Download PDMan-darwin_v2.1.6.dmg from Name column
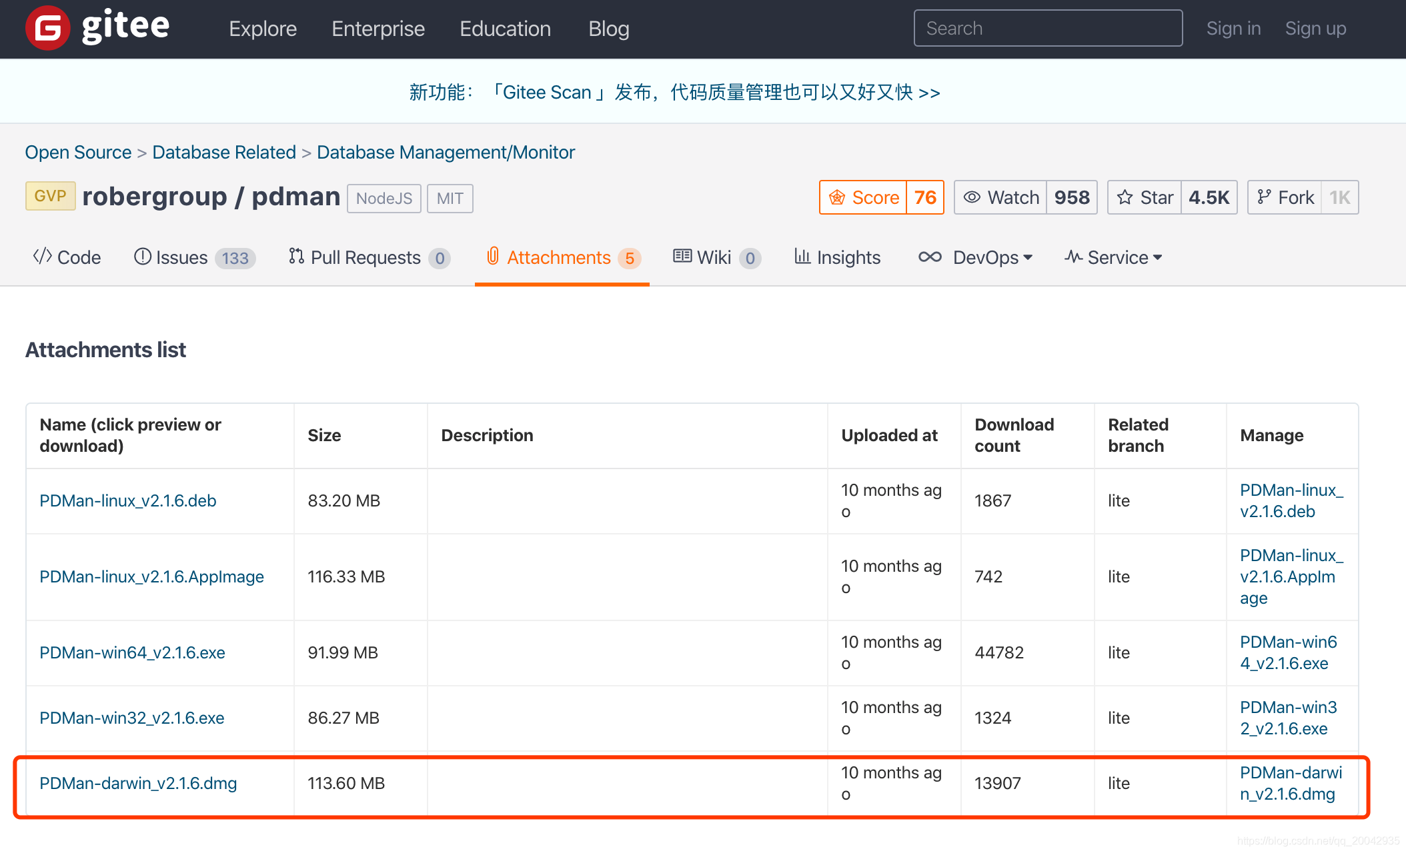The width and height of the screenshot is (1406, 853). point(138,783)
